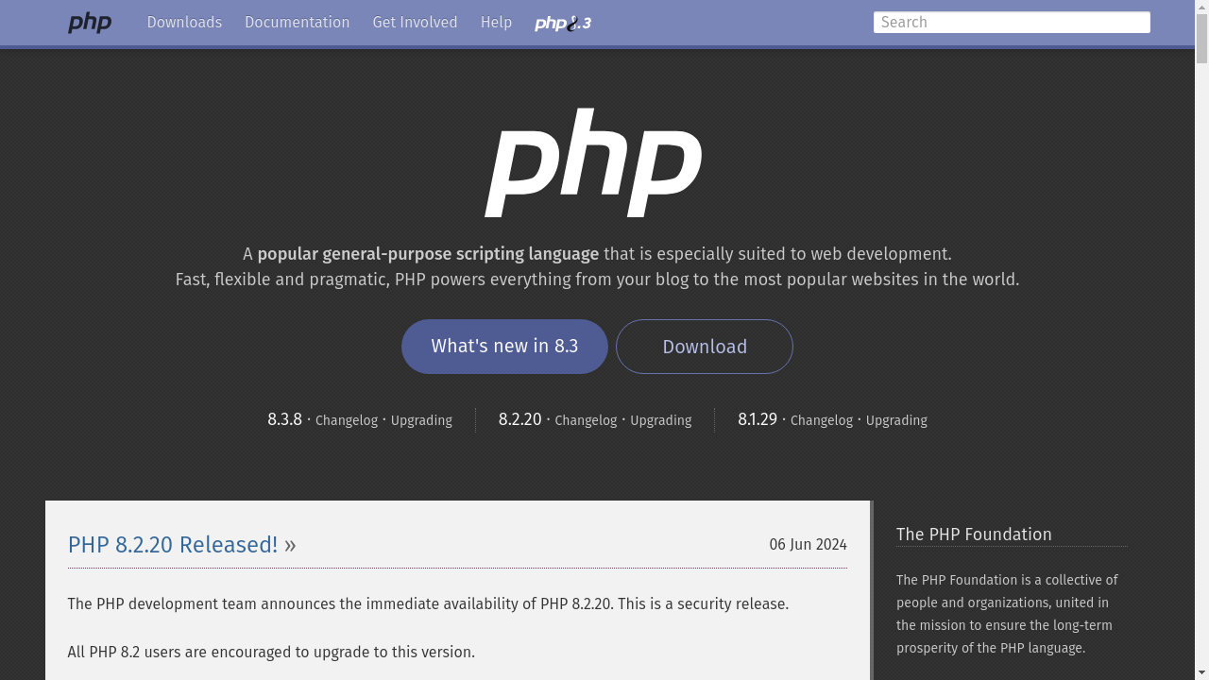Open the Upgrading guide for 8.2.20
The image size is (1209, 680).
pos(660,420)
